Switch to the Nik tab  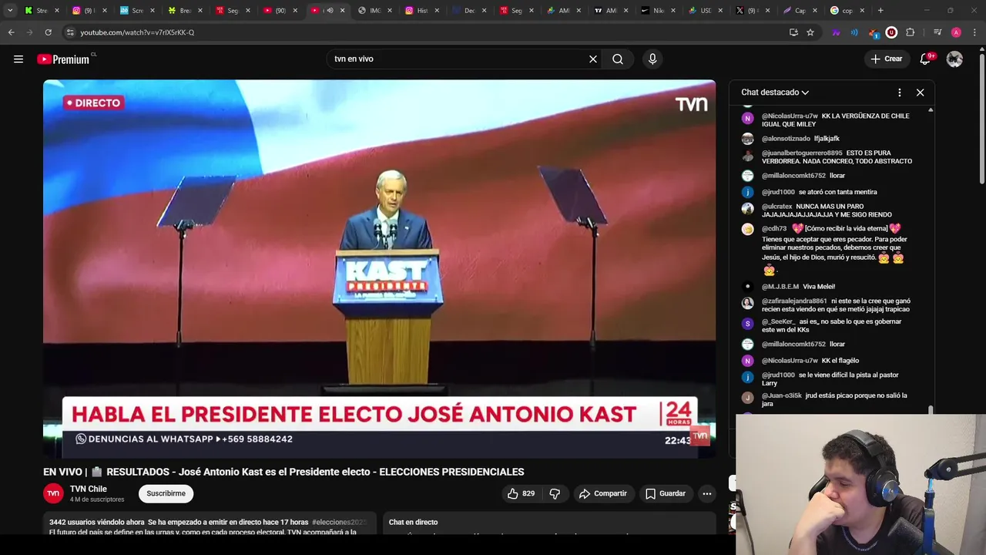pos(658,11)
